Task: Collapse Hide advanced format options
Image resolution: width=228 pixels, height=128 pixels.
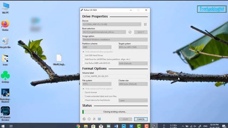Action: tap(97, 89)
